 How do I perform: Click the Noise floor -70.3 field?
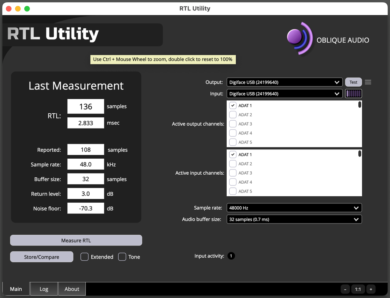(86, 208)
